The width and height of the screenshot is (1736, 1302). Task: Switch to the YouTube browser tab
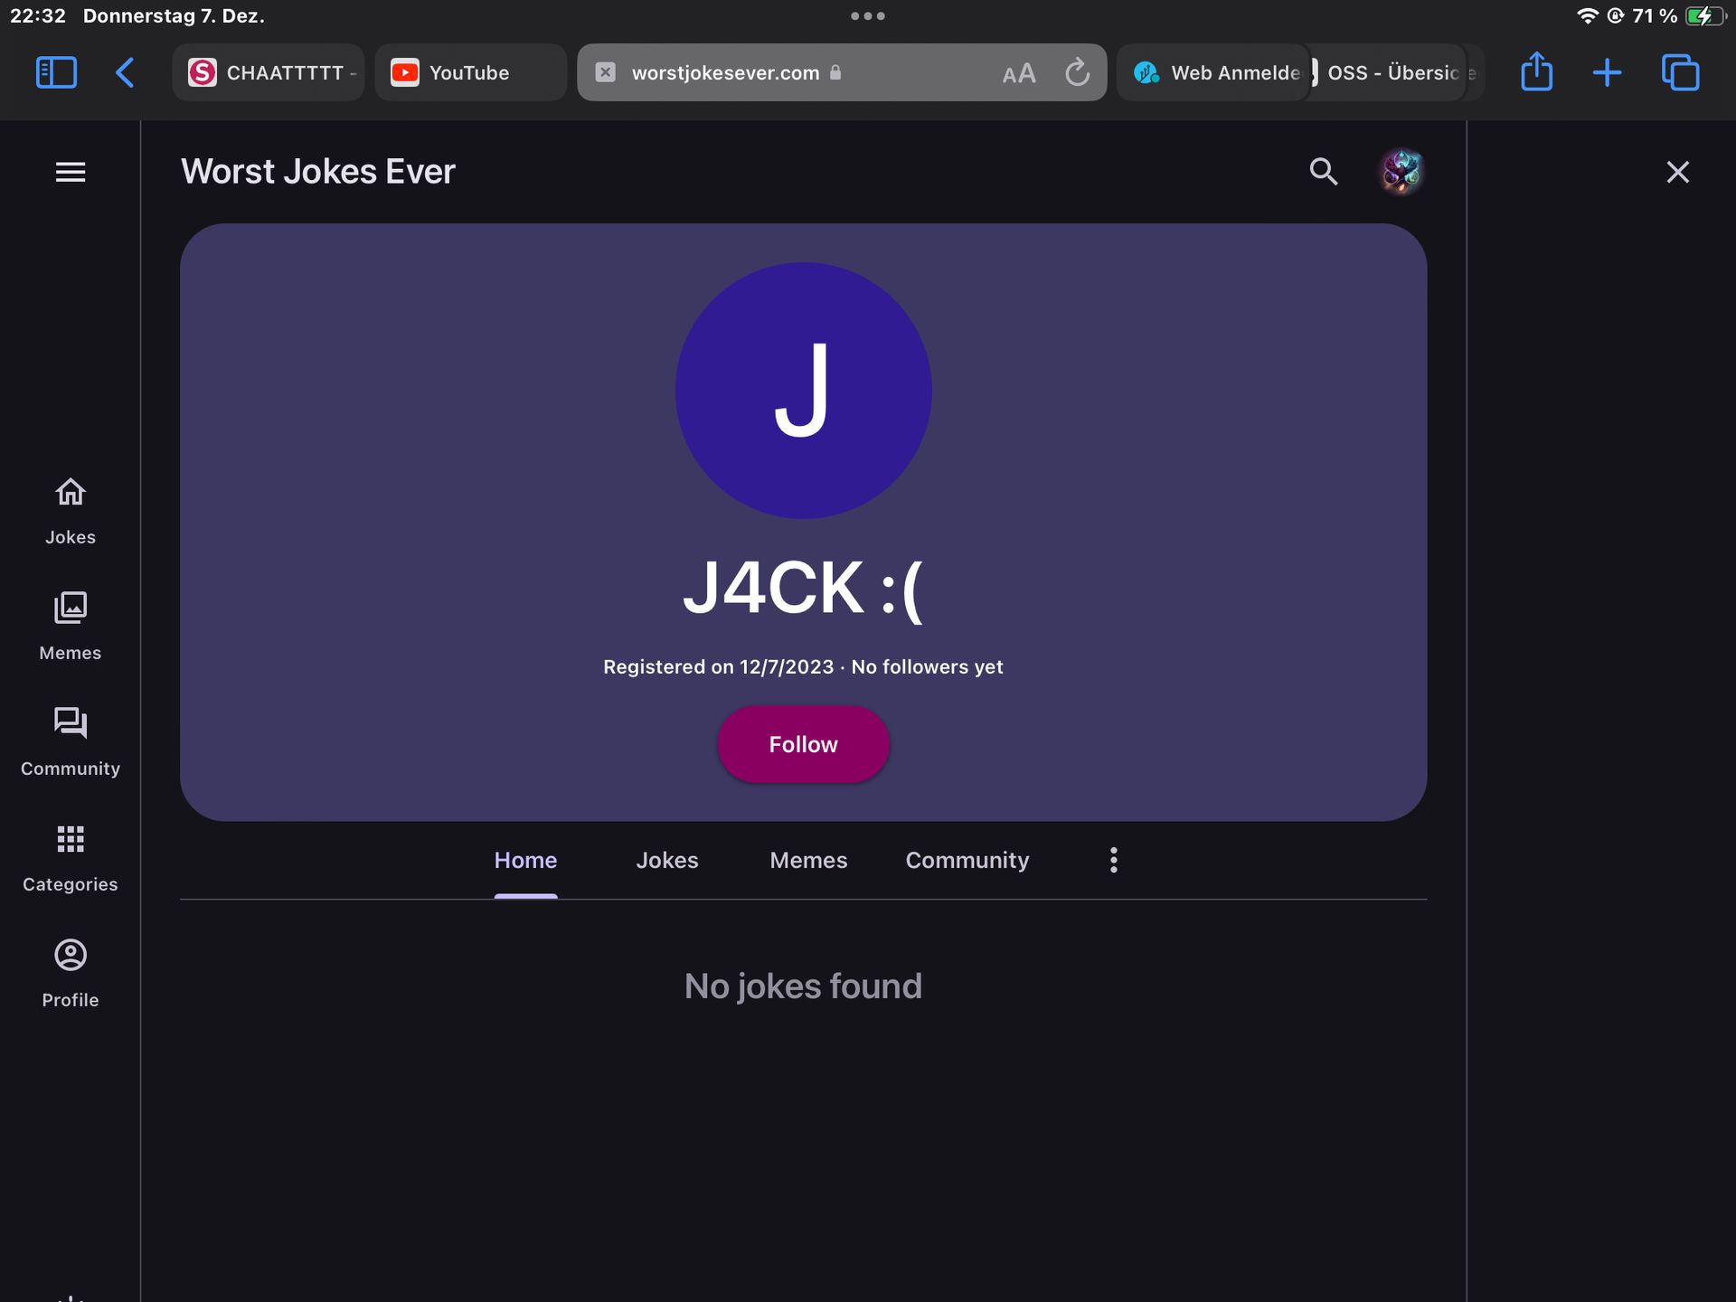pos(469,72)
